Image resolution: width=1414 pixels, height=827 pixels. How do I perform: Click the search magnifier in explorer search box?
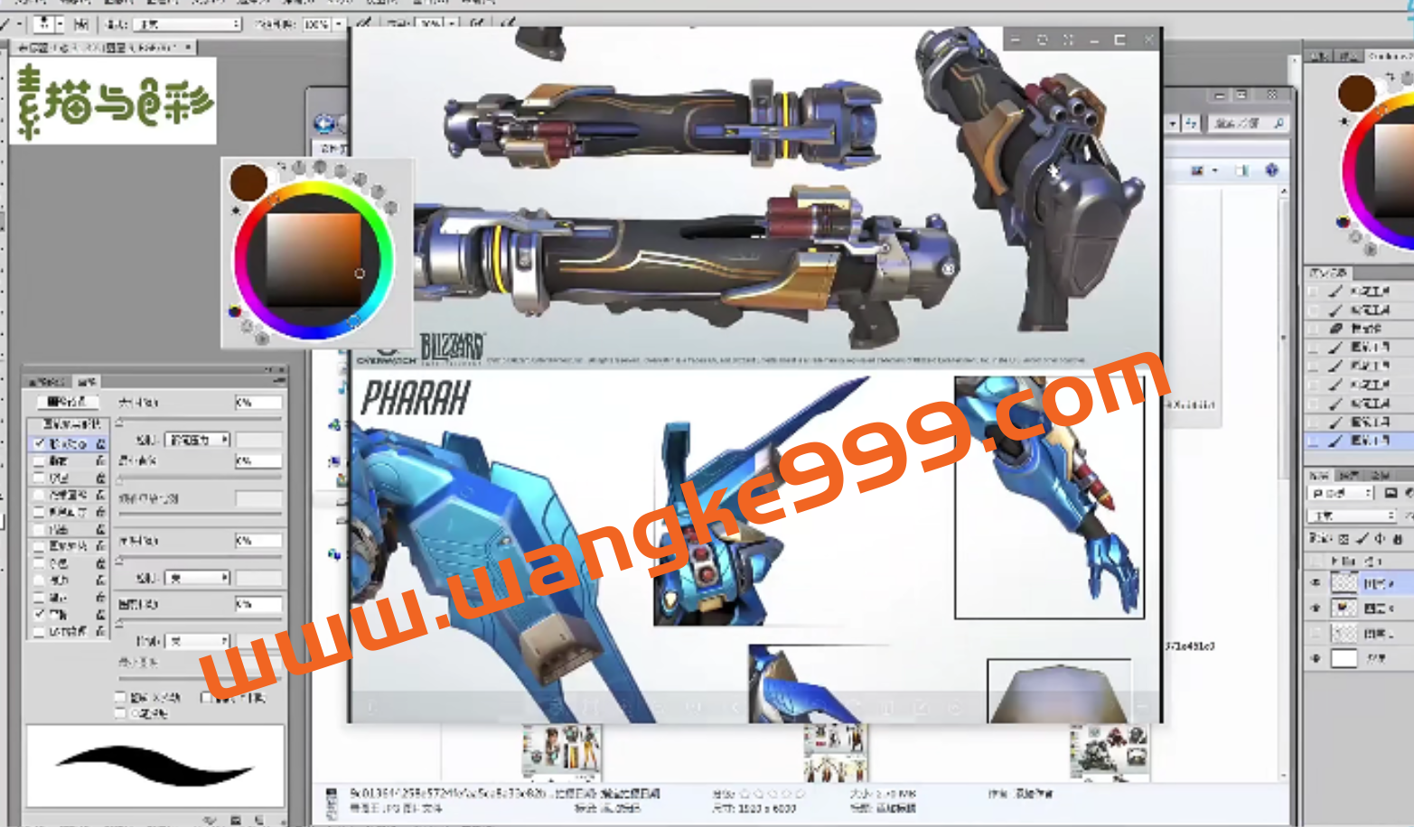point(1278,123)
